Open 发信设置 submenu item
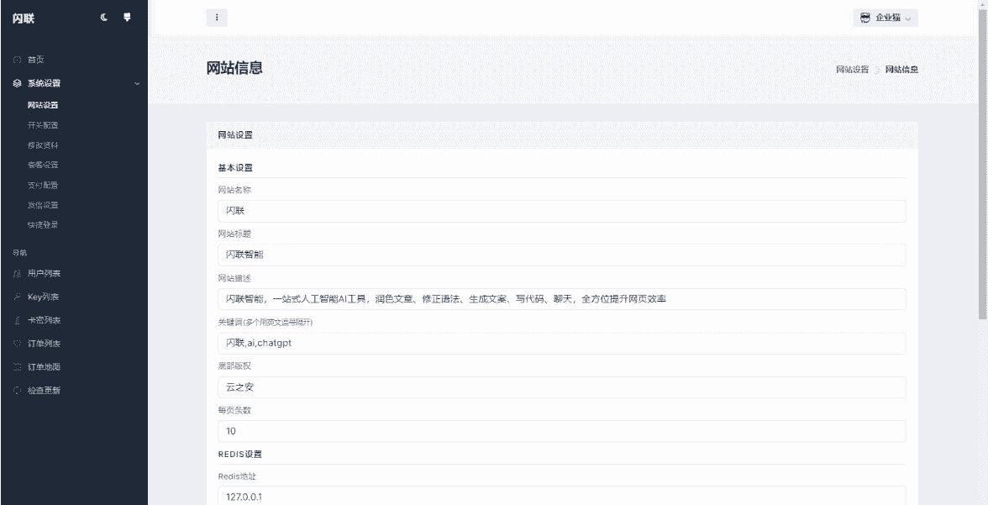 click(43, 205)
